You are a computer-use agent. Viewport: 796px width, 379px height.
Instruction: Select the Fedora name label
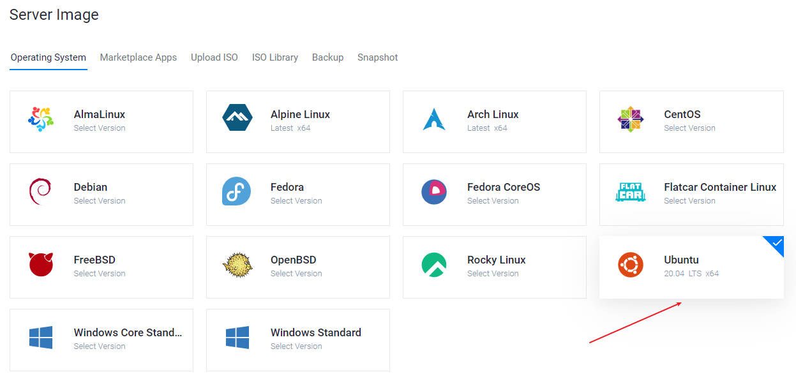pos(287,188)
